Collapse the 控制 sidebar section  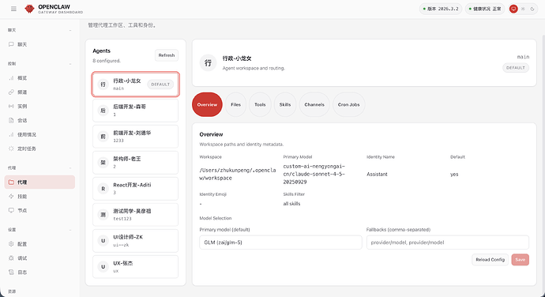[70, 64]
